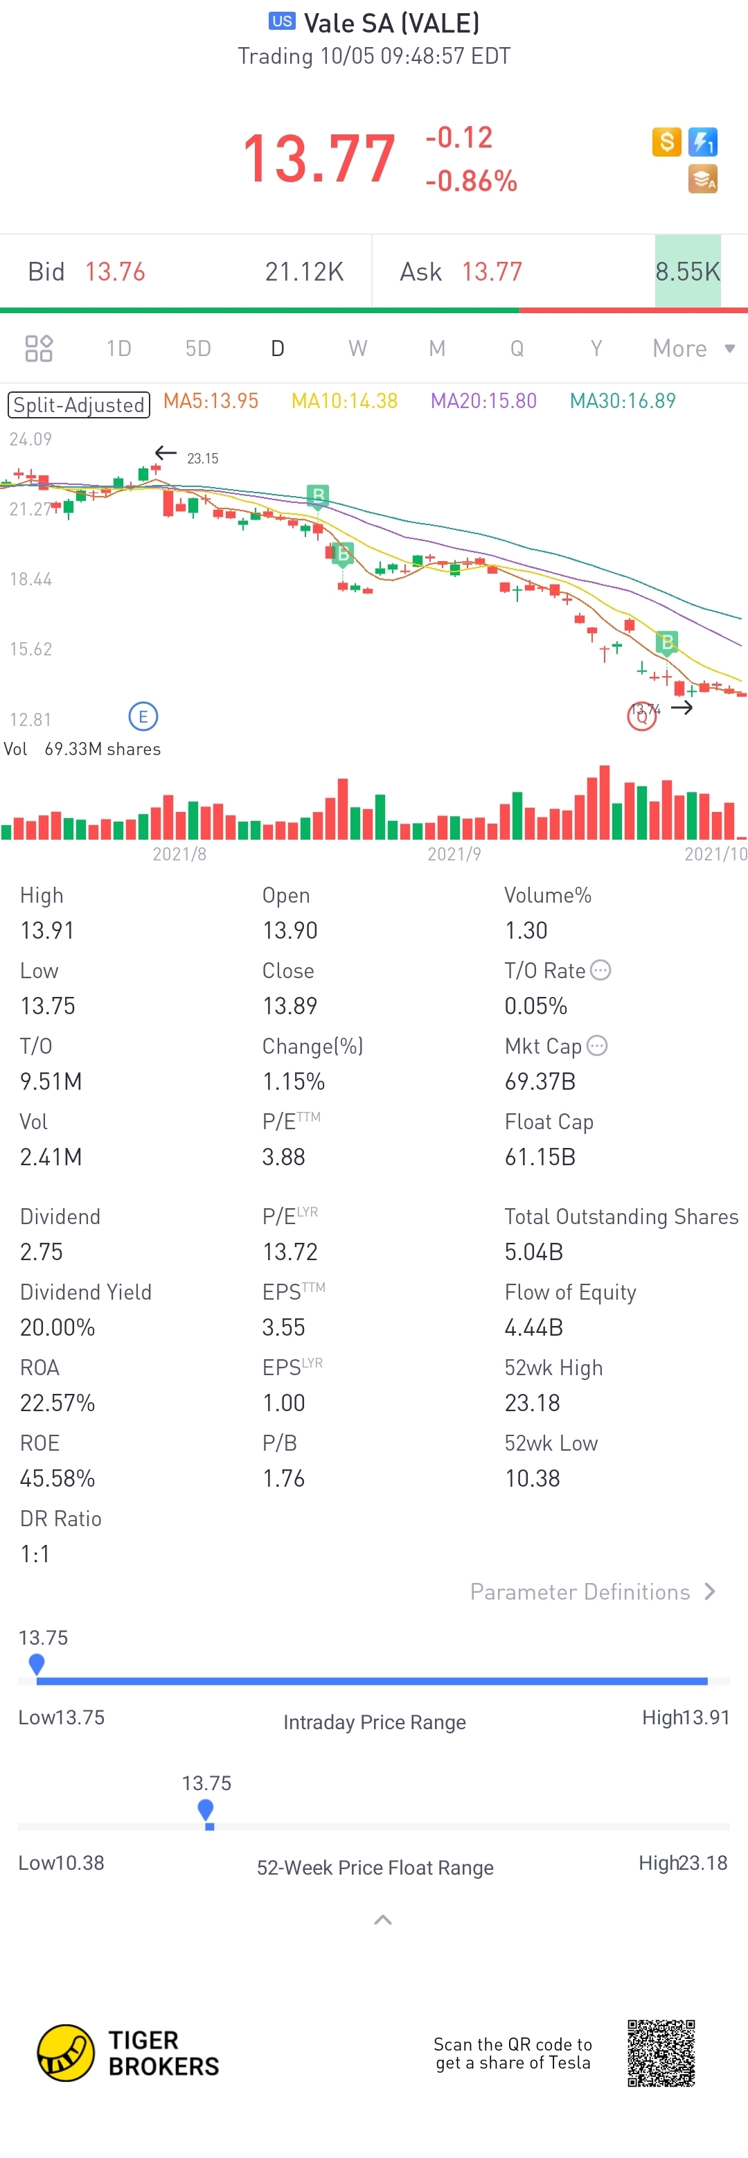The height and width of the screenshot is (2158, 748).
Task: Tap the 52-Week Price Float Range marker
Action: [206, 1811]
